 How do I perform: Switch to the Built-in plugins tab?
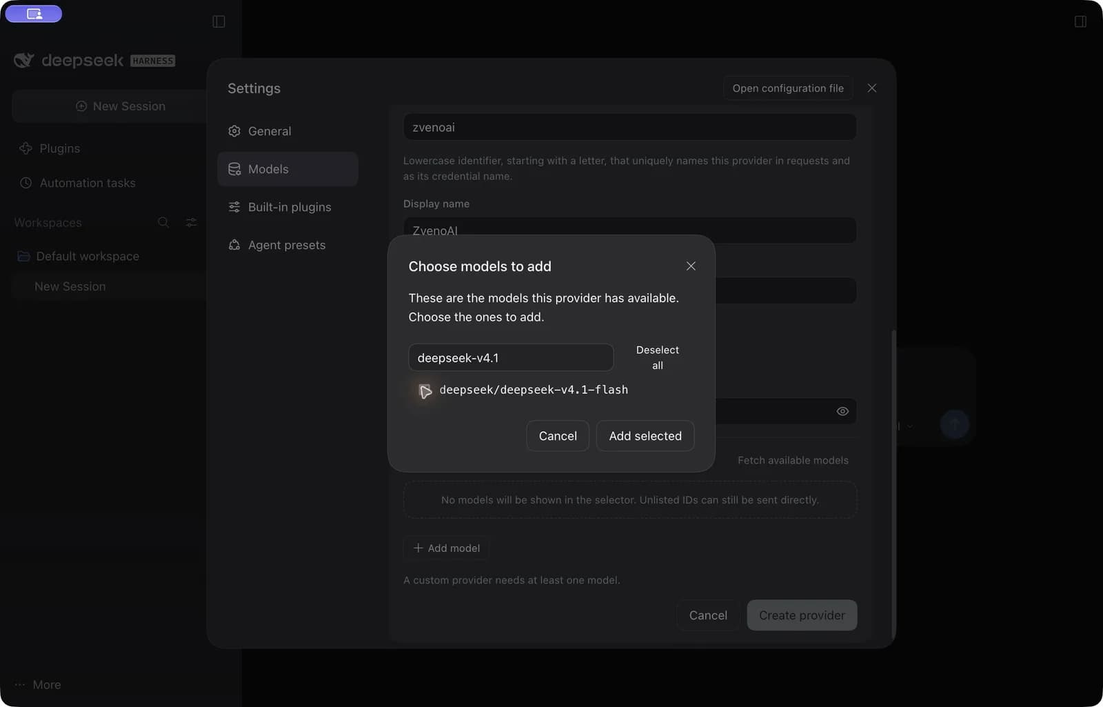pyautogui.click(x=287, y=207)
